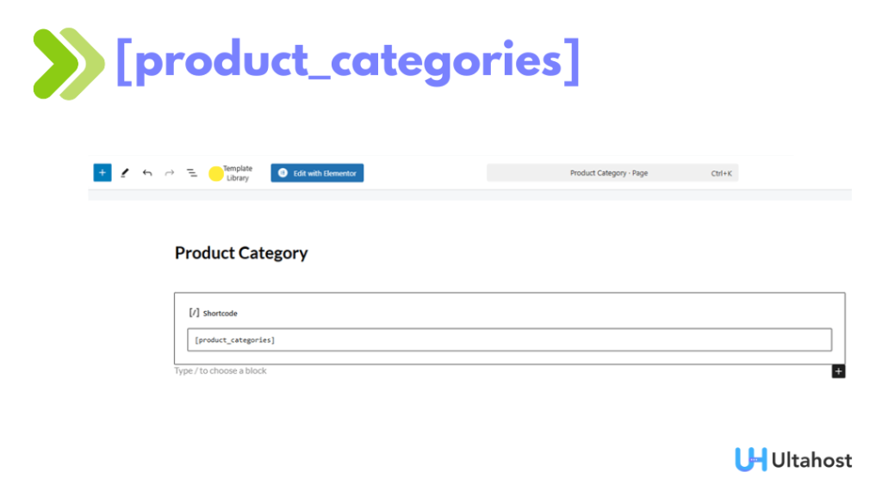Open the Template Library

[231, 172]
